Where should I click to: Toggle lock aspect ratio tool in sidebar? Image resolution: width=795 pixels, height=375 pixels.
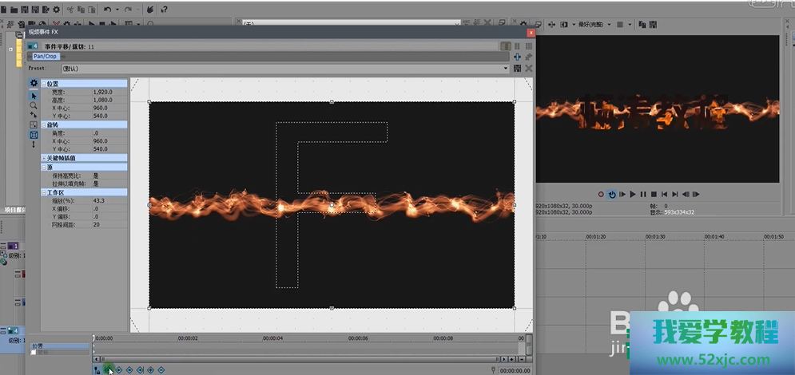coord(34,135)
